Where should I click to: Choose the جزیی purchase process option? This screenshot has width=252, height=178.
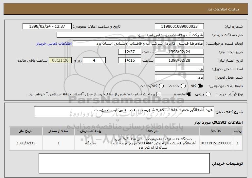pyautogui.click(x=208, y=94)
